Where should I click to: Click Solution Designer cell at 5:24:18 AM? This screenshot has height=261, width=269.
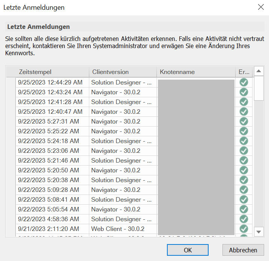pos(123,141)
